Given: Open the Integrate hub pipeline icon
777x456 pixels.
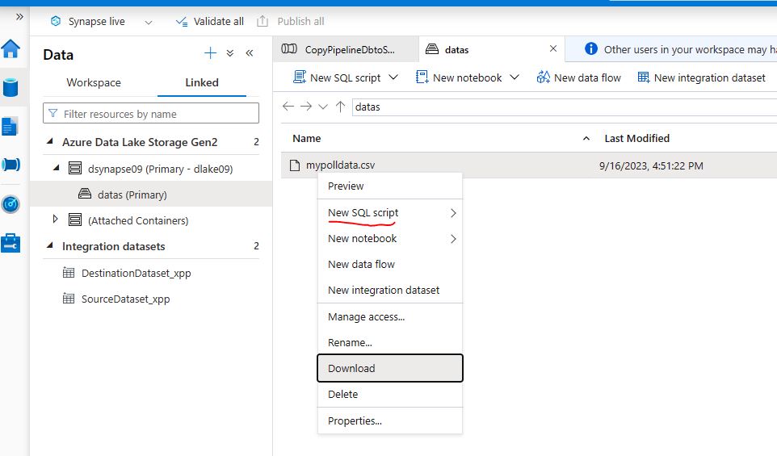Looking at the screenshot, I should [x=10, y=165].
